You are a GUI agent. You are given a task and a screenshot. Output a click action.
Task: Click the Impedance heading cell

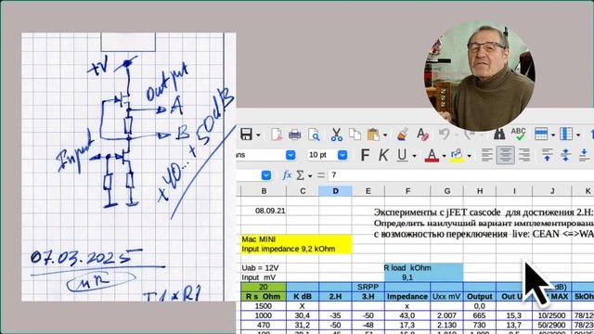(407, 297)
